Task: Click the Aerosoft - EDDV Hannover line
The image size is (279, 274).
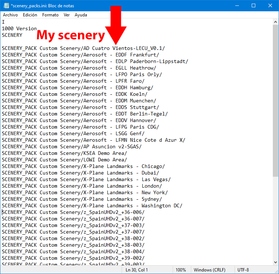Action: pos(79,121)
